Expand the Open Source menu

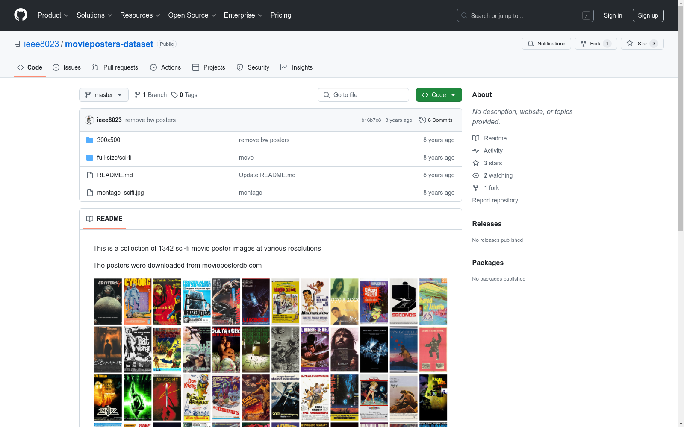192,15
